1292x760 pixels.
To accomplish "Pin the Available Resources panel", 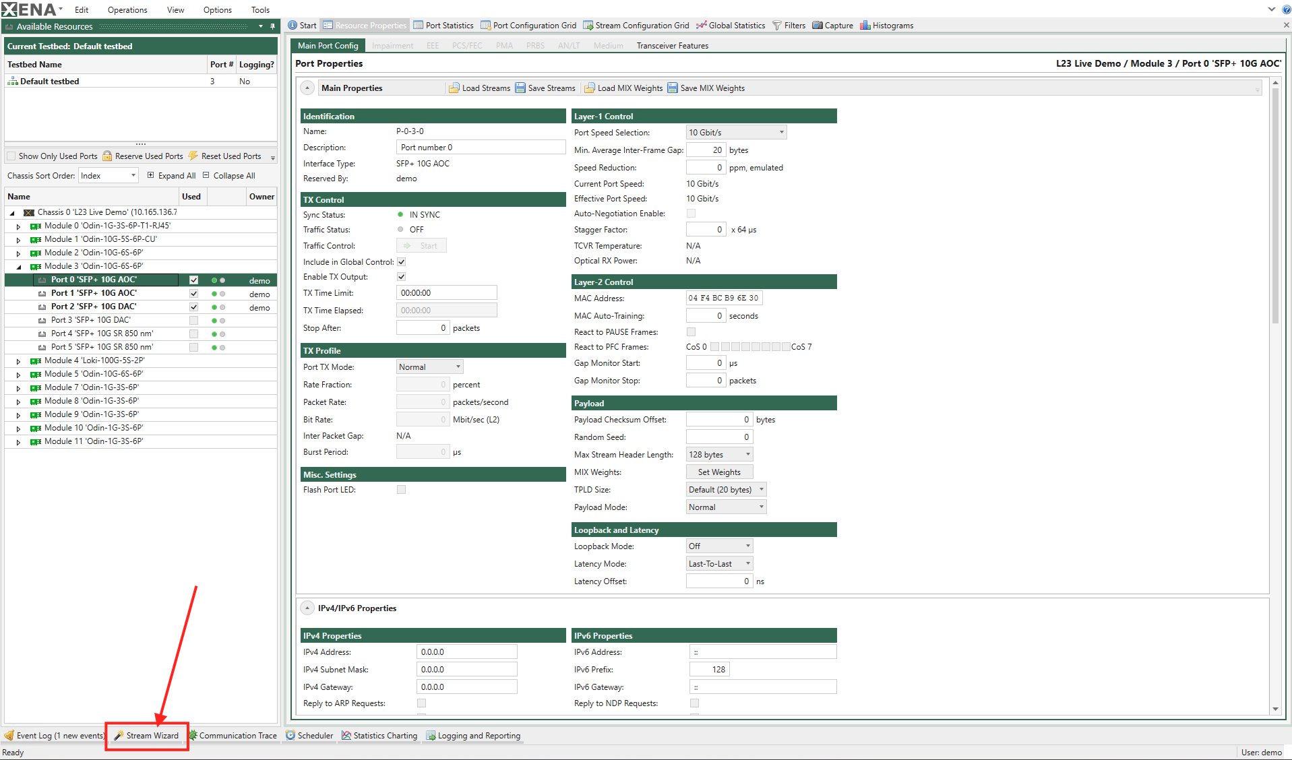I will pos(273,26).
